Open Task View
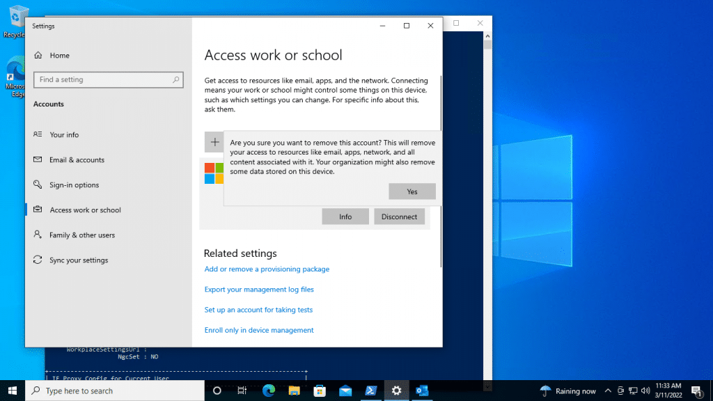This screenshot has height=401, width=713. (x=242, y=391)
